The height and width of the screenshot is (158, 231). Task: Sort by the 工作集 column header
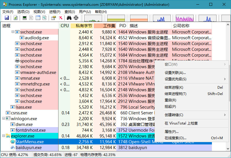[x=105, y=26]
